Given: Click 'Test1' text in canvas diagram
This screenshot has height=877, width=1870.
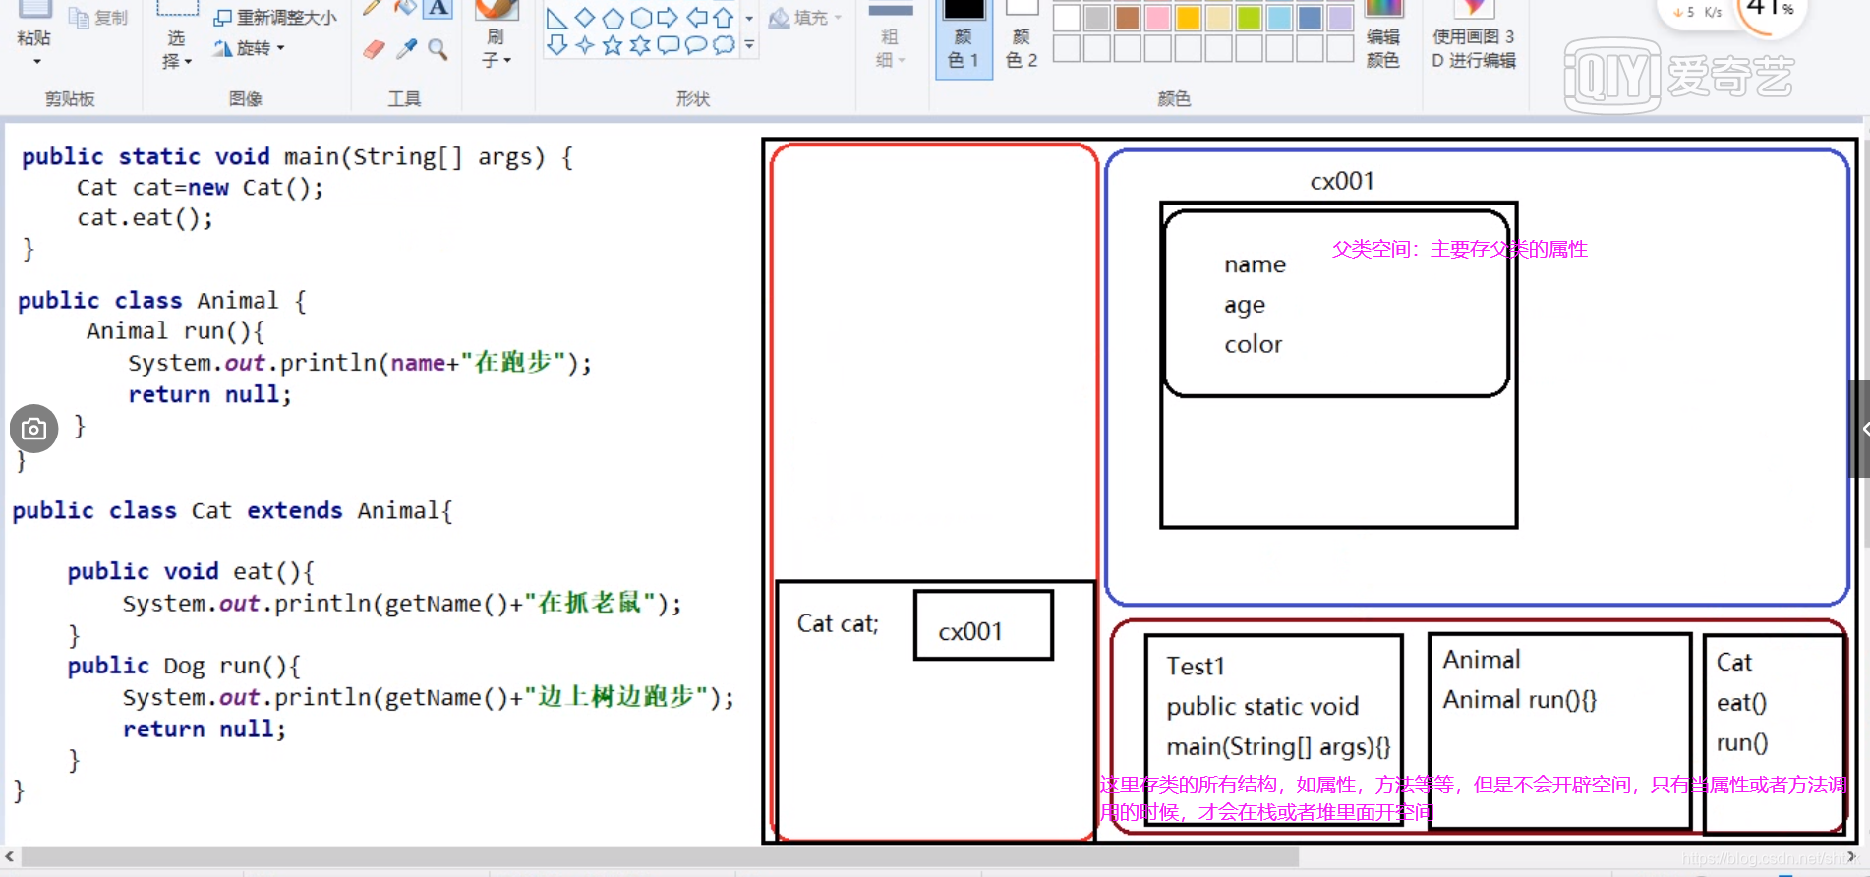Looking at the screenshot, I should [x=1196, y=666].
